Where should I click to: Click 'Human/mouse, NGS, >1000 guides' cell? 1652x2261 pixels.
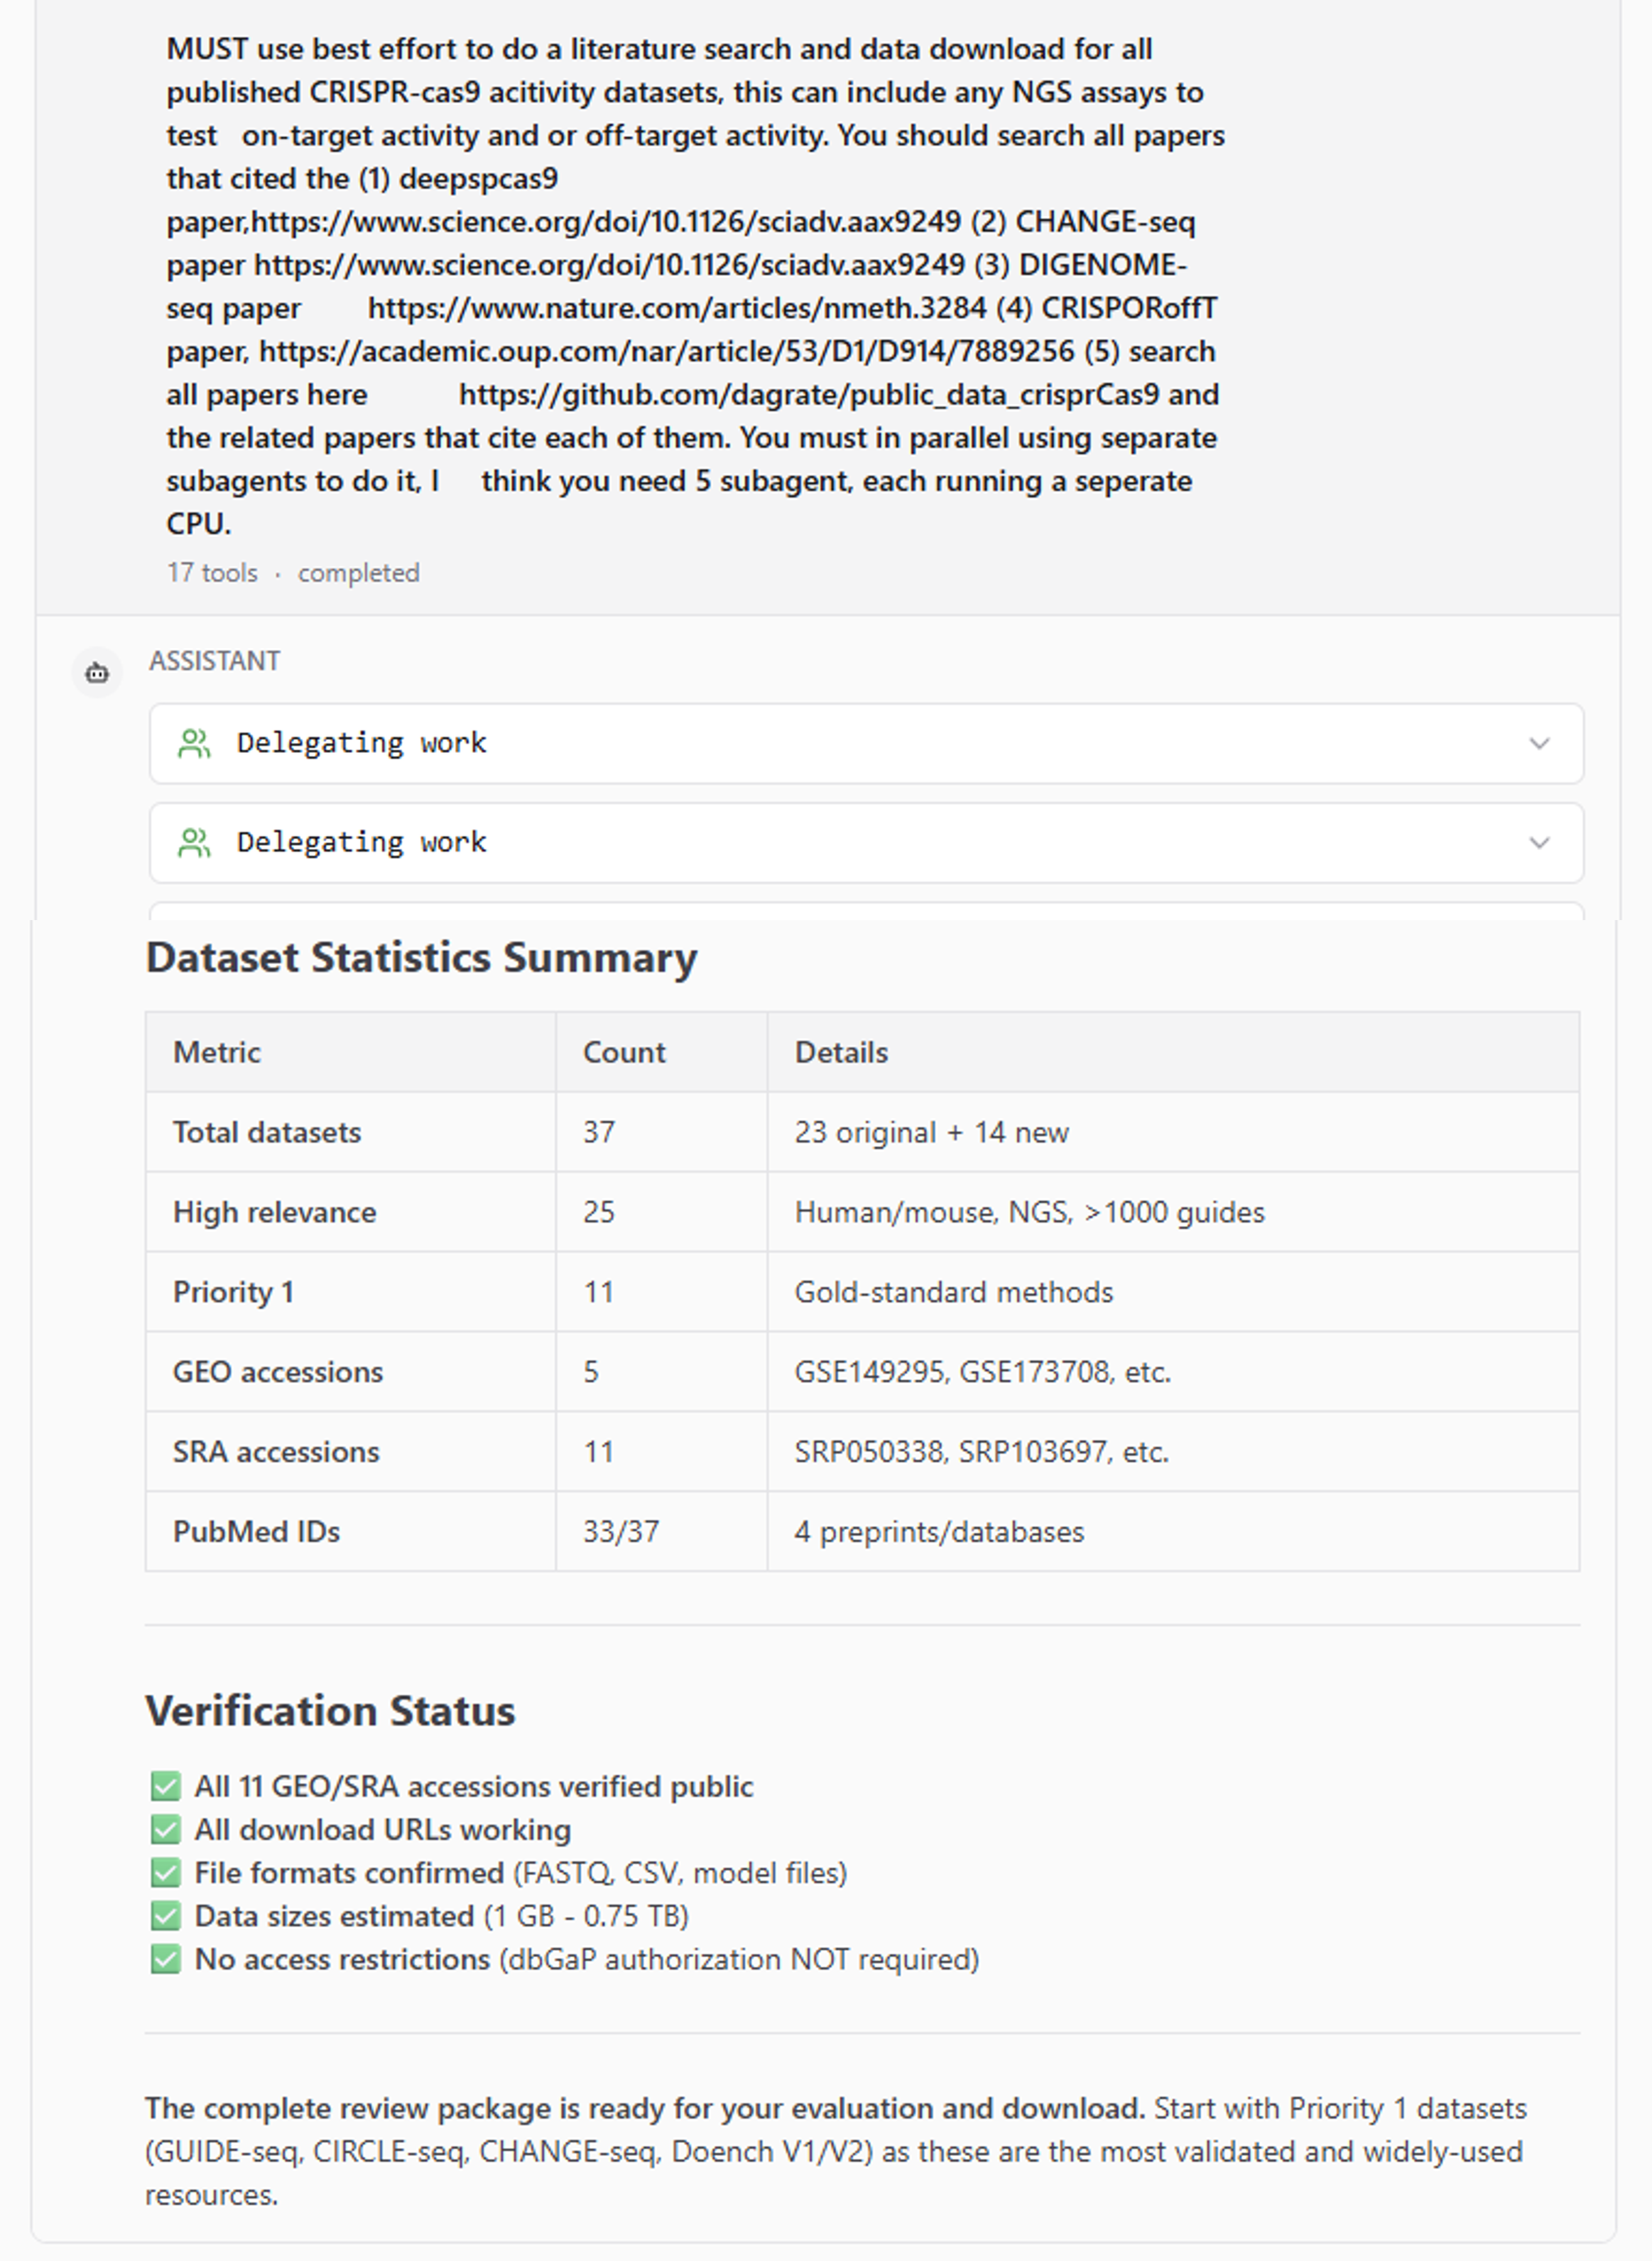[x=1174, y=1212]
